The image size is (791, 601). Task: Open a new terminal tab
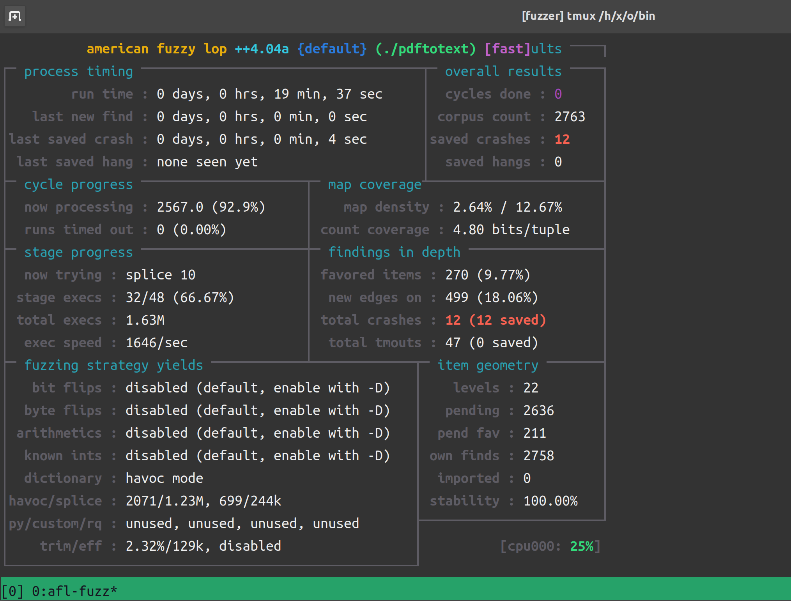coord(15,16)
